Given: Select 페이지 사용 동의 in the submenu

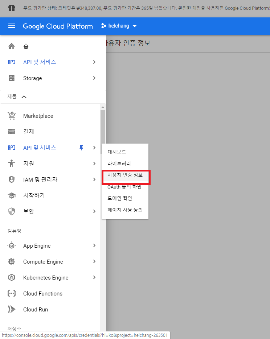Looking at the screenshot, I should pyautogui.click(x=125, y=210).
